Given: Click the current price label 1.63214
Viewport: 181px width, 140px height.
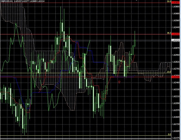Looking at the screenshot, I should click(176, 40).
